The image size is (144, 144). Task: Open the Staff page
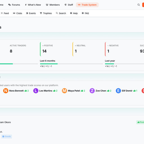(69, 5)
